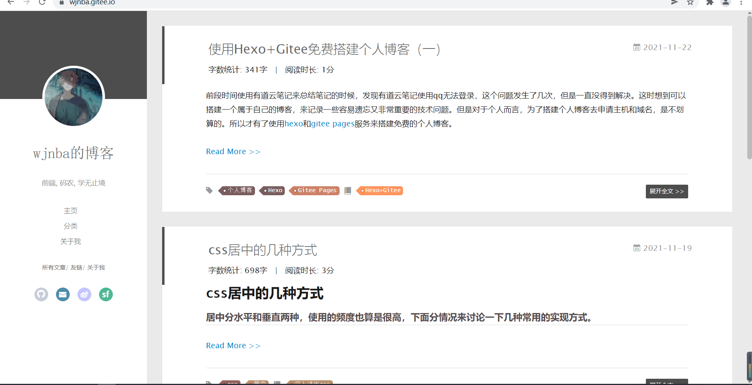The image size is (752, 385).
Task: Expand first post with 展开全文 button
Action: pyautogui.click(x=666, y=191)
